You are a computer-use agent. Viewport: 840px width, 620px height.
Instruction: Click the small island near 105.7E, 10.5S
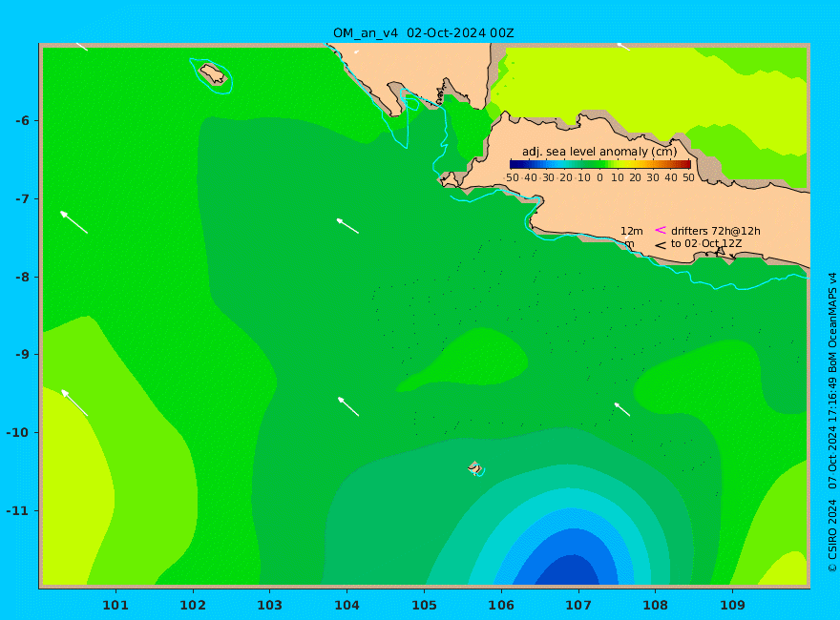click(475, 468)
